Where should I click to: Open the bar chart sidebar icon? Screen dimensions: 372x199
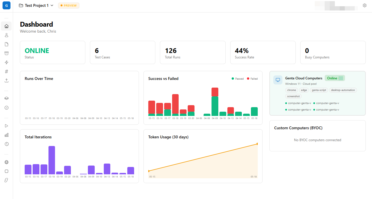click(7, 135)
